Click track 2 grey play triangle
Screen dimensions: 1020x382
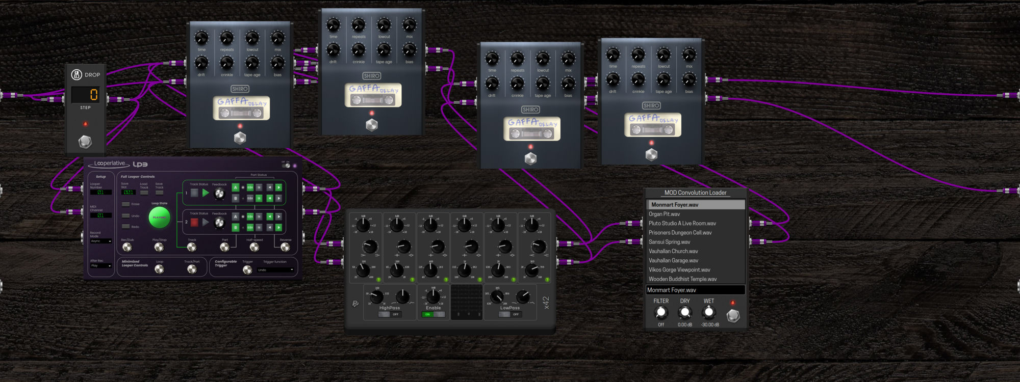[x=206, y=222]
